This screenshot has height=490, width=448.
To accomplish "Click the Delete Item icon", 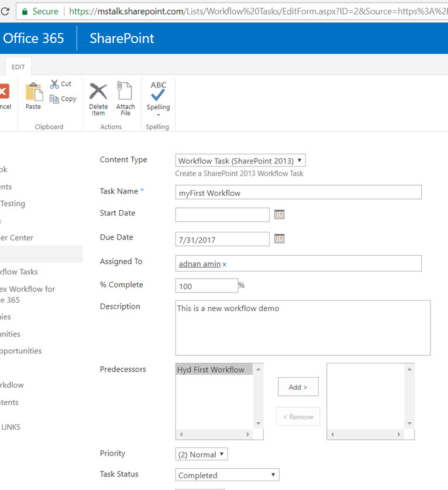I will pyautogui.click(x=98, y=91).
